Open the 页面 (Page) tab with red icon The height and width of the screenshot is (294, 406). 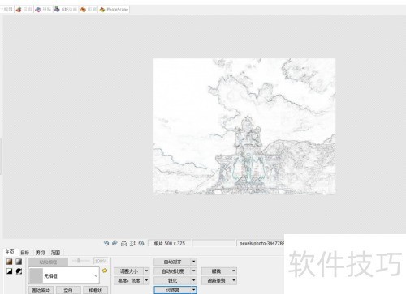tap(24, 10)
